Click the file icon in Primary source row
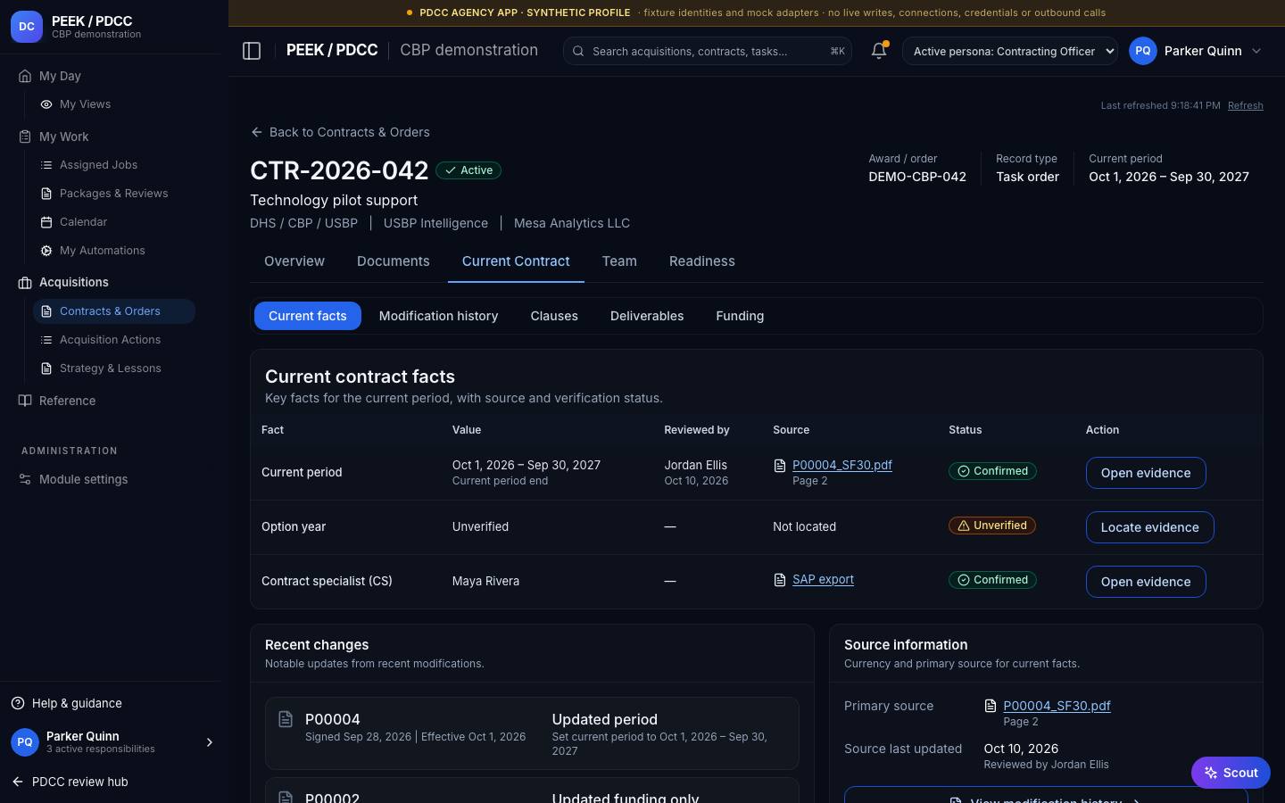 coord(991,706)
